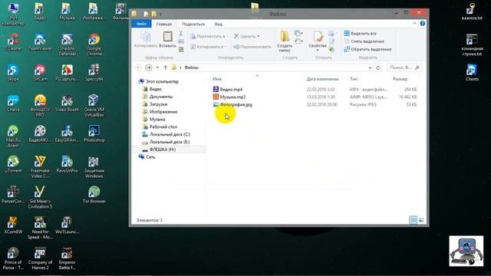Screen dimensions: 491x276
Task: Click the Help question mark icon
Action: click(x=423, y=24)
